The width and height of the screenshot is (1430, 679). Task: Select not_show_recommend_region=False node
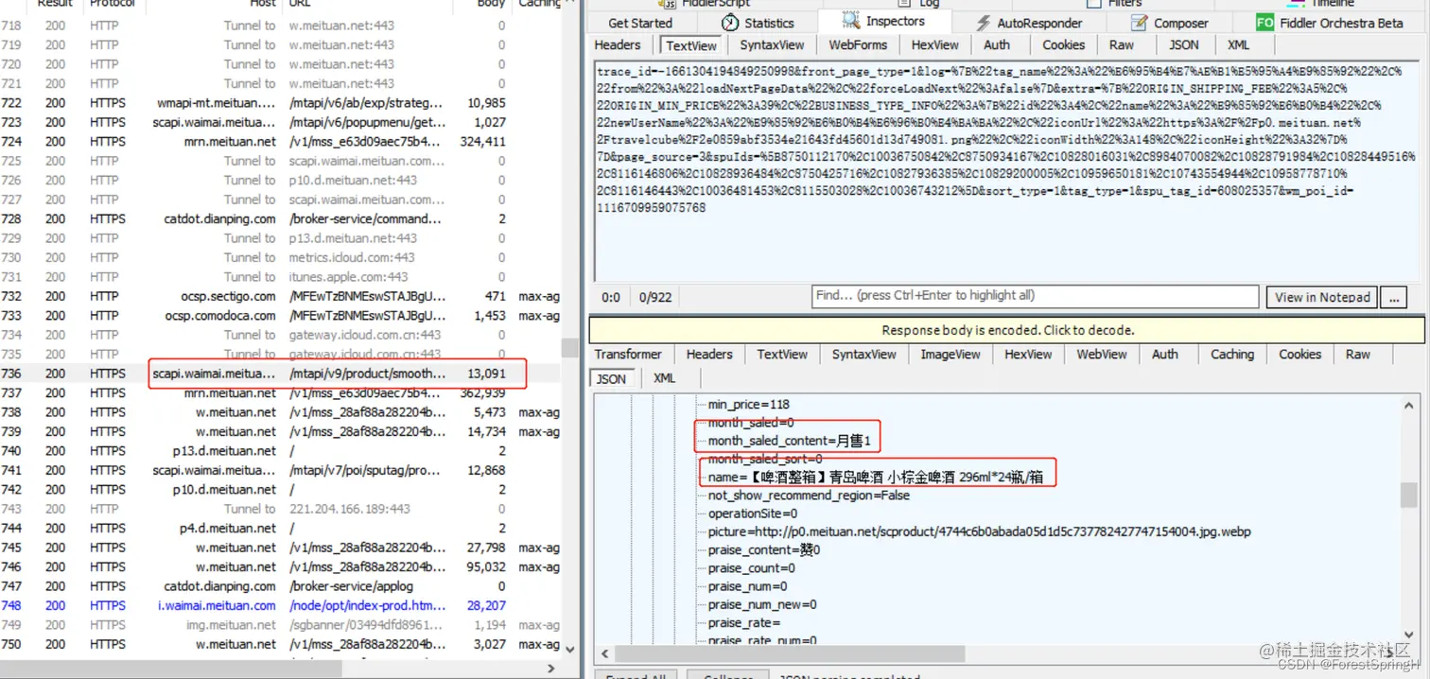810,495
